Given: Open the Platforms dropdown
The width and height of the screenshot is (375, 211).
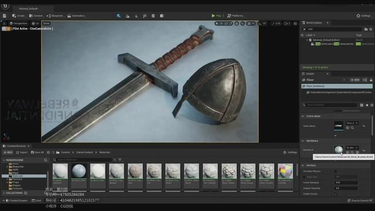Looking at the screenshot, I should [236, 16].
